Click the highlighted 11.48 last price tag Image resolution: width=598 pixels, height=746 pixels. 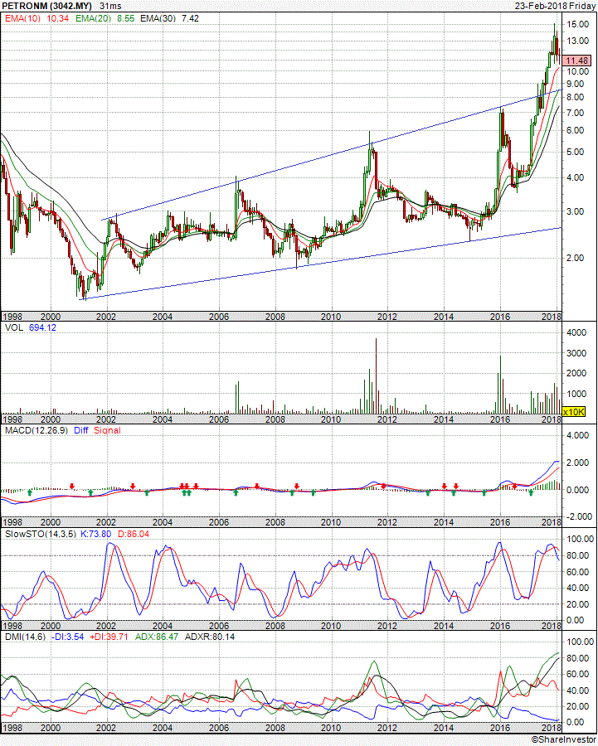pyautogui.click(x=577, y=61)
